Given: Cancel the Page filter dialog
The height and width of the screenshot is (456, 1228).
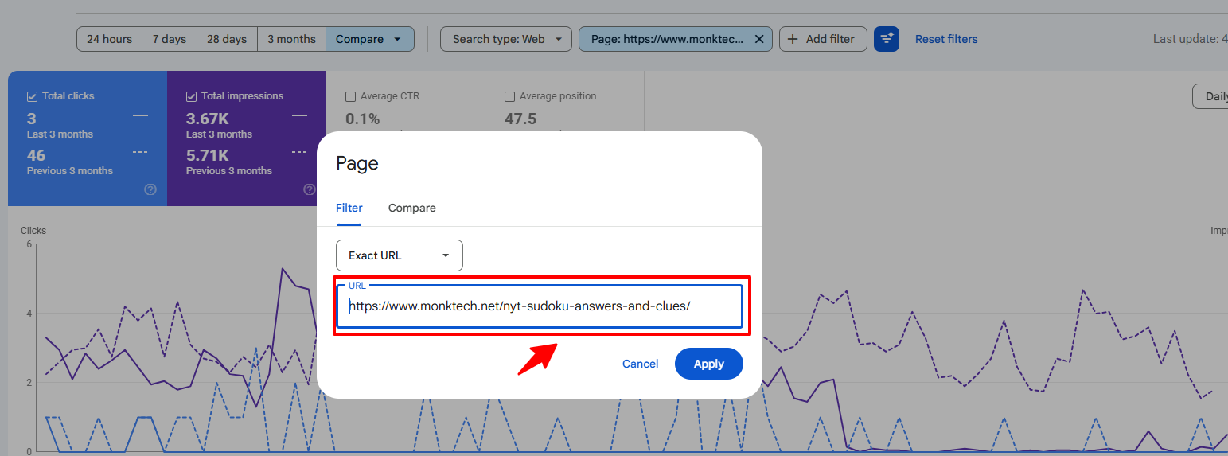Looking at the screenshot, I should click(x=641, y=364).
